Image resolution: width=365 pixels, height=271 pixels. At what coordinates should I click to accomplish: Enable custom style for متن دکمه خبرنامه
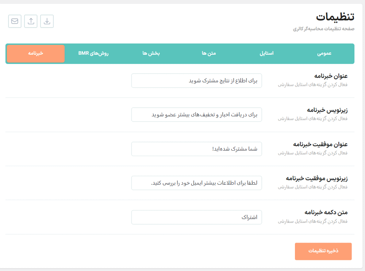pos(323,221)
